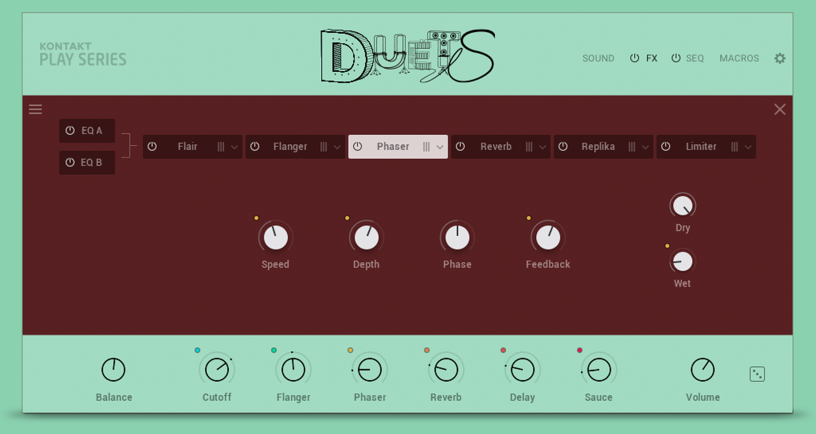Expand the Reverb effect dropdown arrow
This screenshot has width=816, height=434.
[x=543, y=147]
